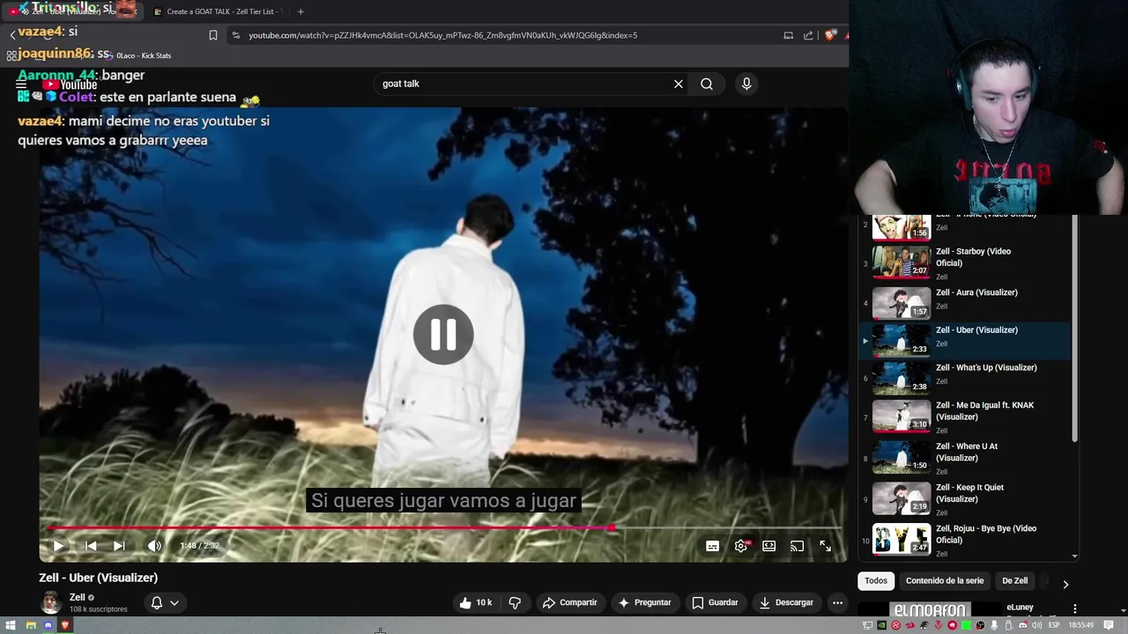Open File Explorer from taskbar

click(30, 625)
